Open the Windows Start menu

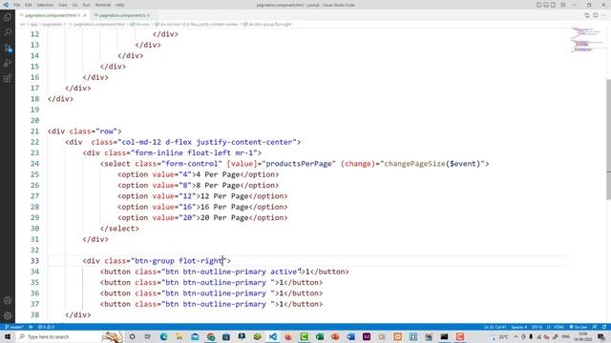point(8,336)
